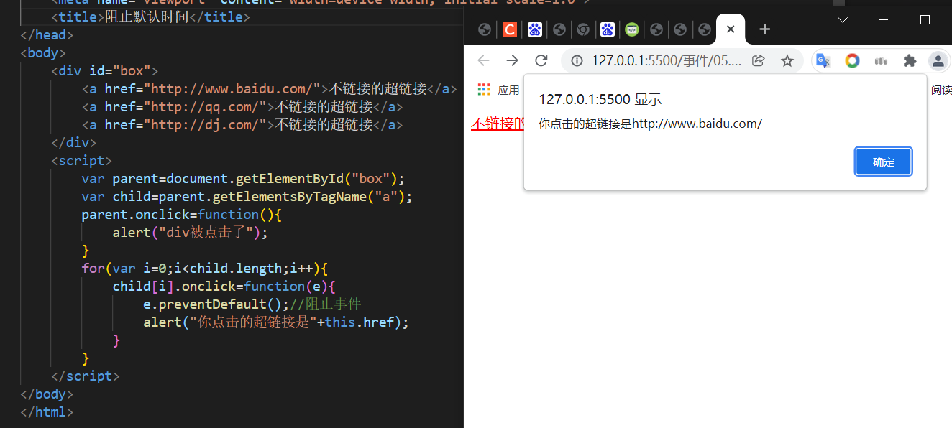Open Google Translate extension

[823, 61]
